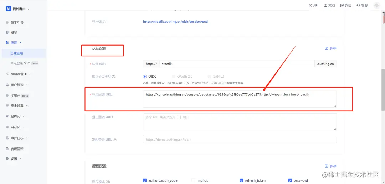This screenshot has width=385, height=184.
Task: Open the 论坛 link in header
Action: (348, 5)
